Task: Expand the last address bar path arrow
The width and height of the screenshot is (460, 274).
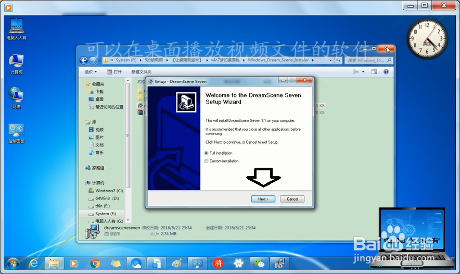Action: [313, 60]
